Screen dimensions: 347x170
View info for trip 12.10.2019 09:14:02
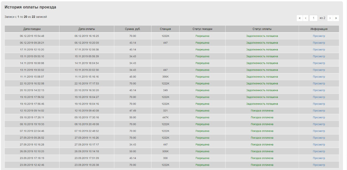tap(319, 111)
